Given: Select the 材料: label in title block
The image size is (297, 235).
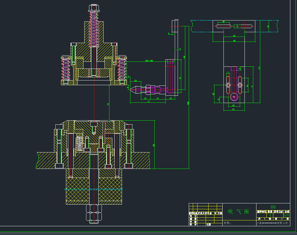Looking at the screenshot, I should pyautogui.click(x=227, y=223).
